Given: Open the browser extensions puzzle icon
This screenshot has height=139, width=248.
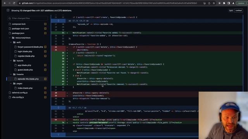Looking at the screenshot, I should 224,3.
